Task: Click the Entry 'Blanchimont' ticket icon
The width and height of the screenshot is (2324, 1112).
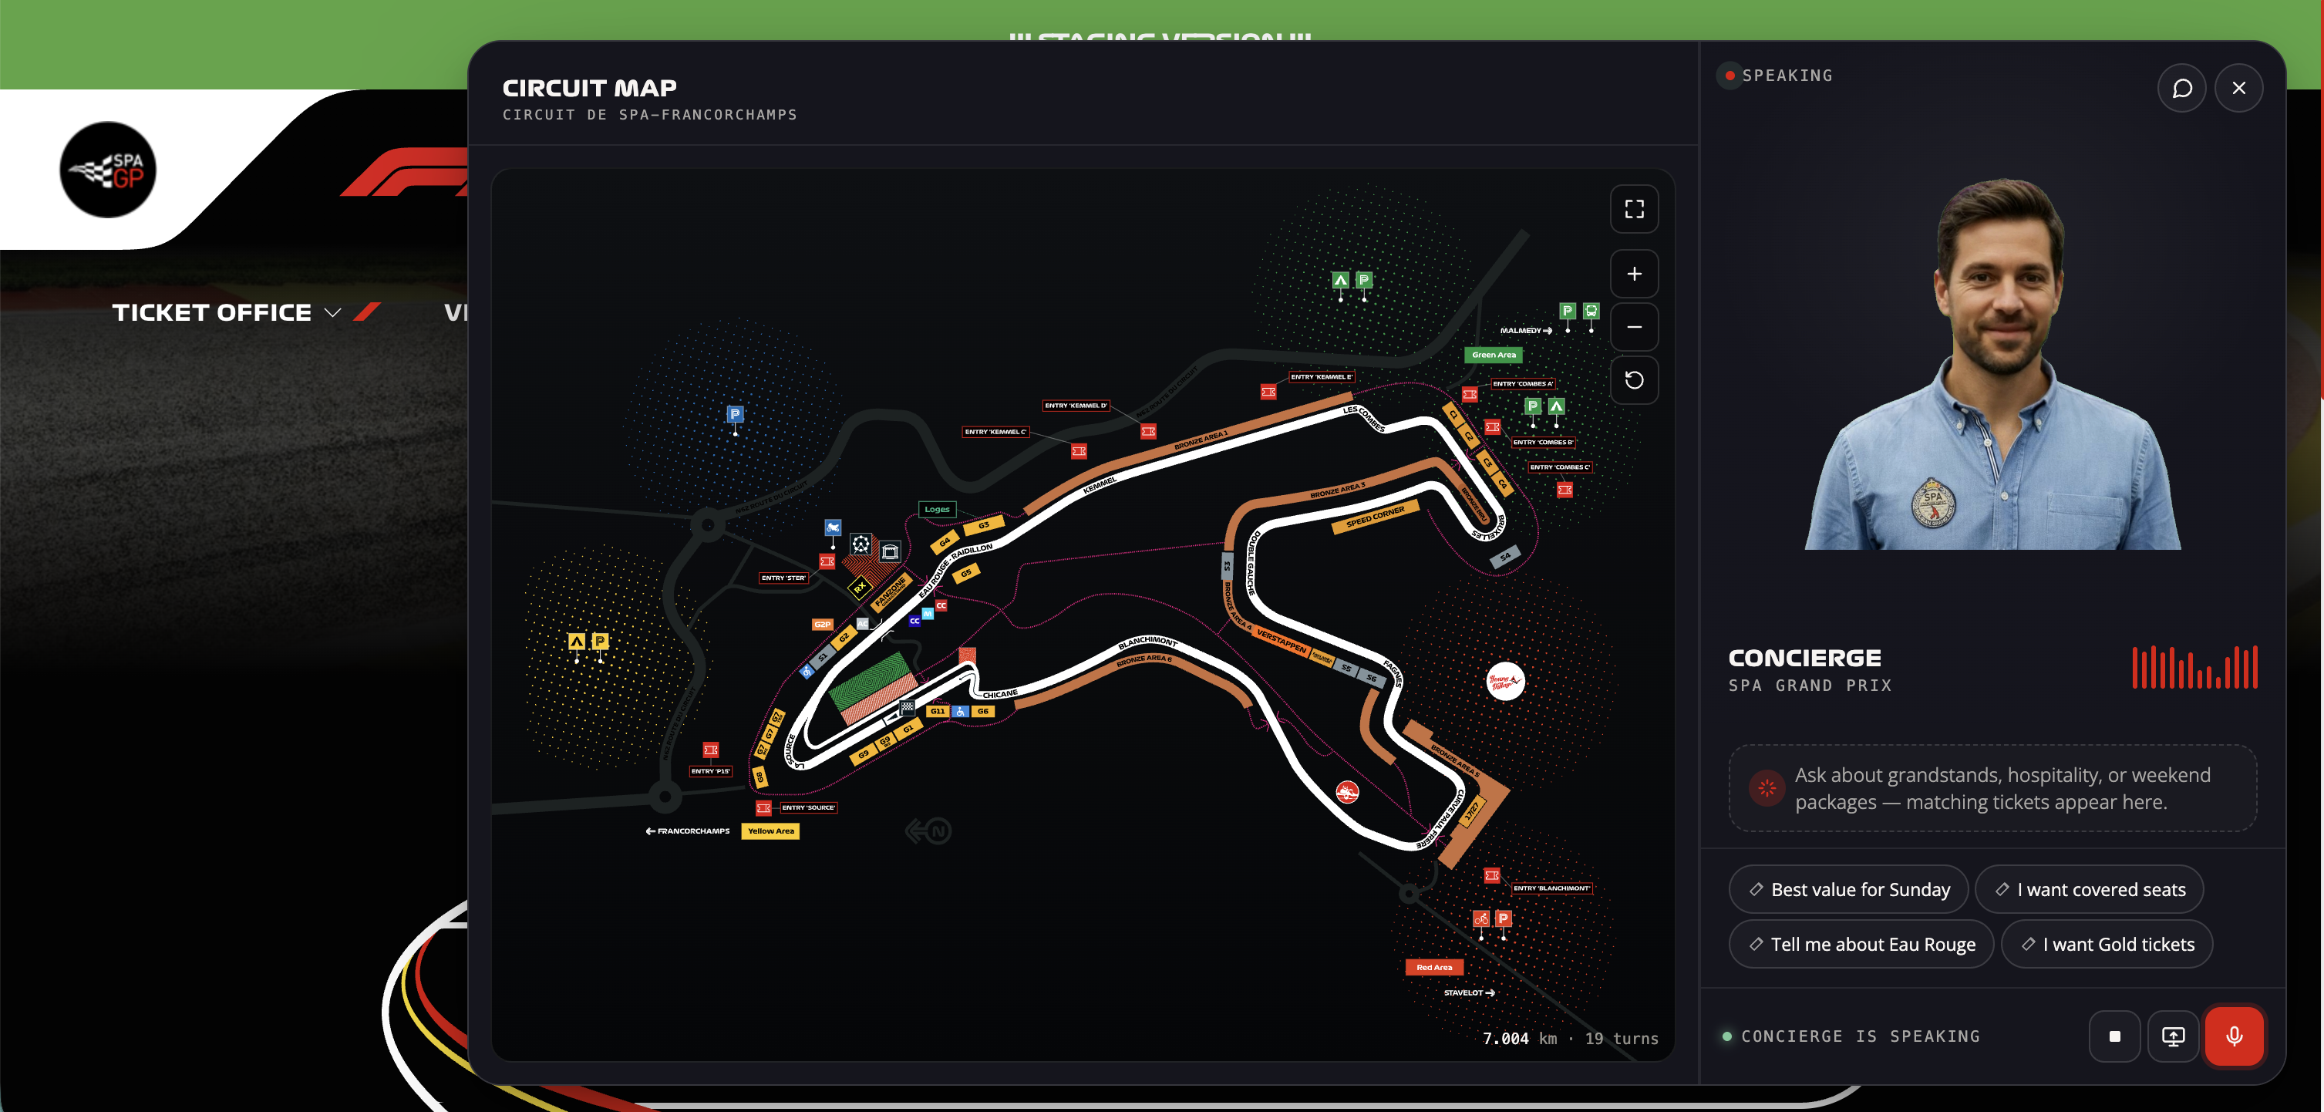Action: click(1491, 875)
